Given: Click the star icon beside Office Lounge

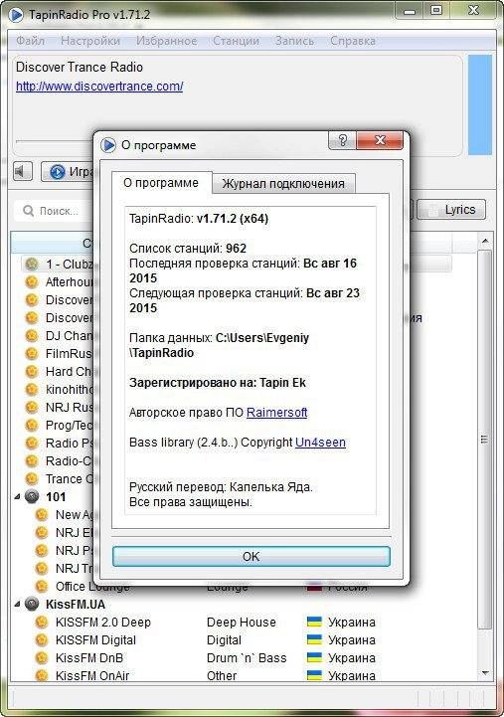Looking at the screenshot, I should 42,586.
